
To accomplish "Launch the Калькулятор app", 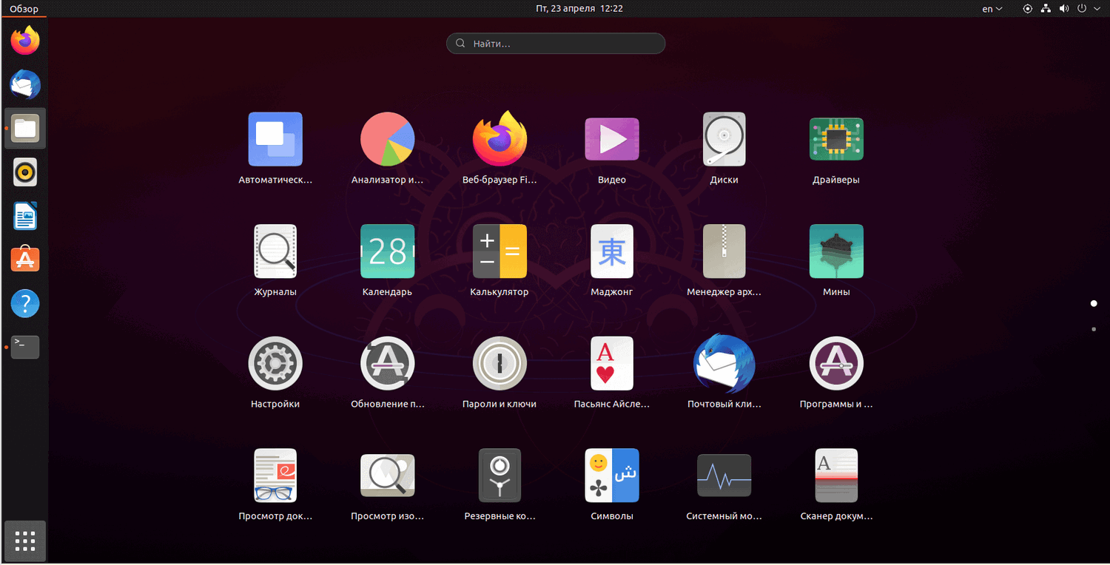I will 499,251.
